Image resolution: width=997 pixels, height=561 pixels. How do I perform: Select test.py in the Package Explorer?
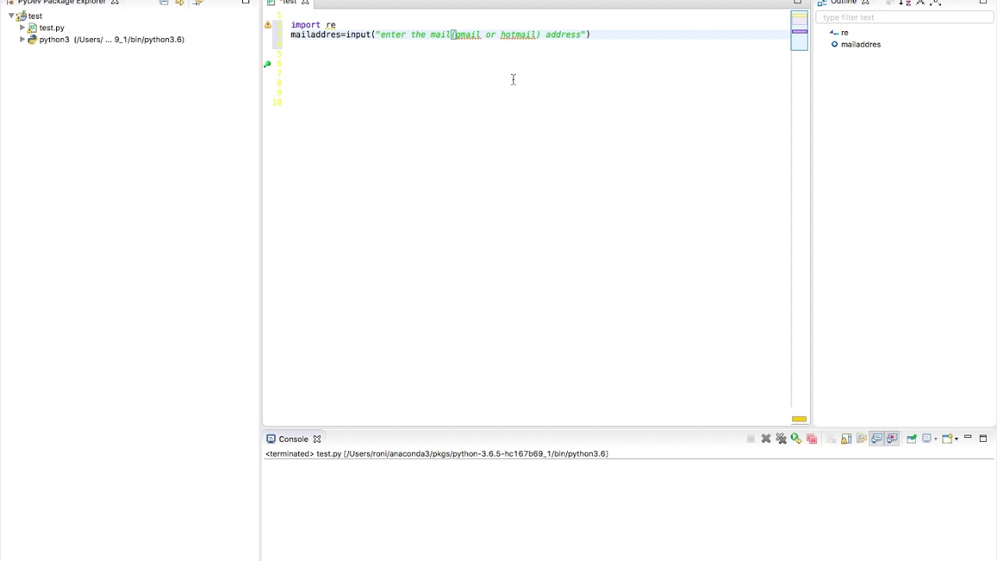click(x=51, y=27)
